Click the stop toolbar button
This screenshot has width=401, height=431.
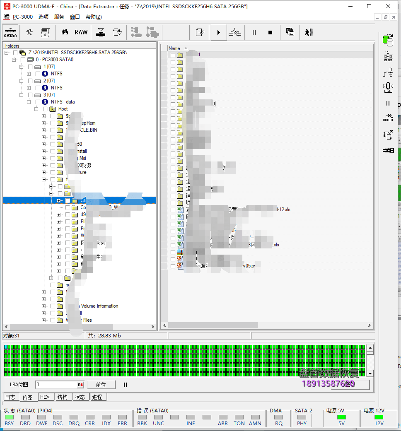coord(270,32)
